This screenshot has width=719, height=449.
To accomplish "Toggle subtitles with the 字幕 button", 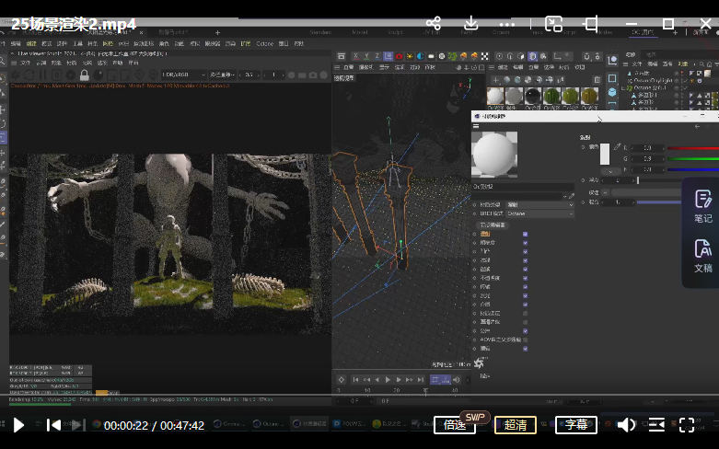I will tap(576, 424).
